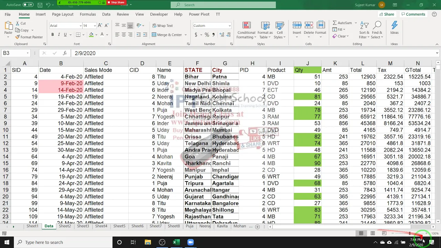This screenshot has height=248, width=441.
Task: Open the Fill dropdown
Action: pyautogui.click(x=339, y=30)
